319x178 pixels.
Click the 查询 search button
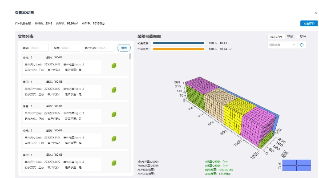(x=124, y=48)
